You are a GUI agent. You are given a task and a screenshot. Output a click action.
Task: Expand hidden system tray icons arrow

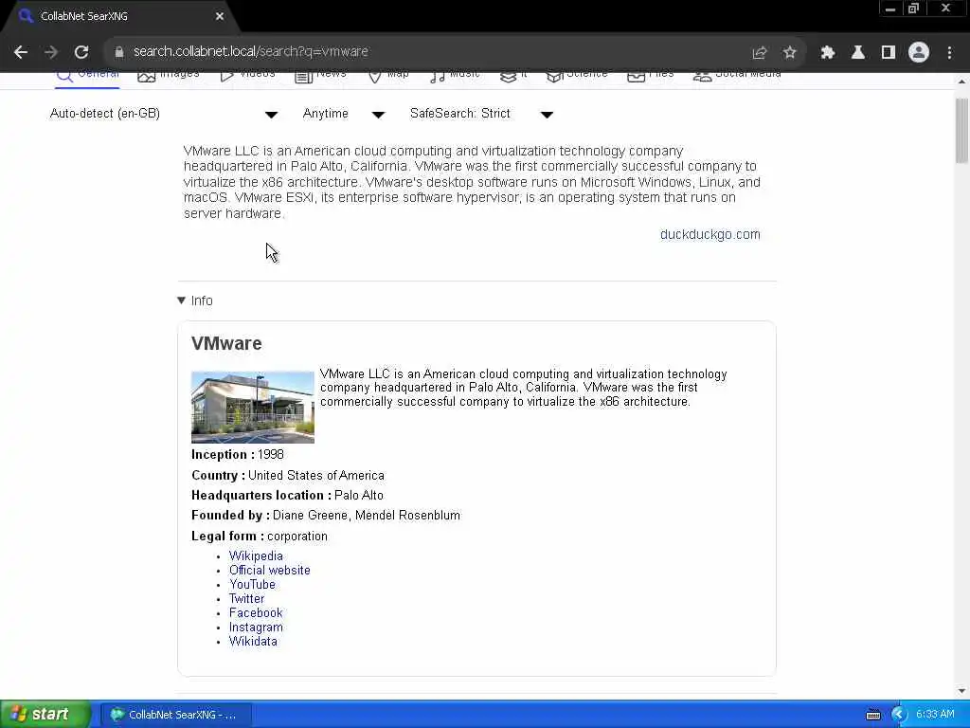[x=899, y=715]
